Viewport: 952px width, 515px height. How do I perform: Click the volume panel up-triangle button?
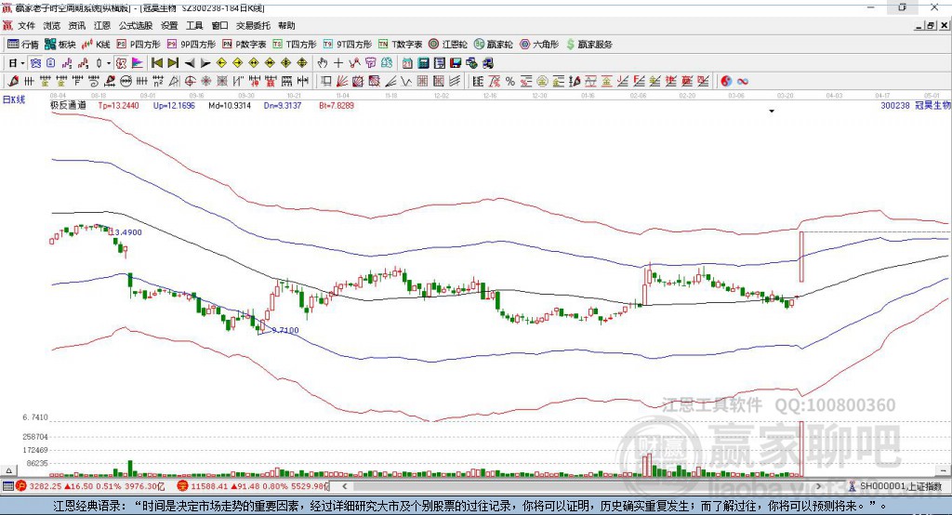(x=8, y=470)
